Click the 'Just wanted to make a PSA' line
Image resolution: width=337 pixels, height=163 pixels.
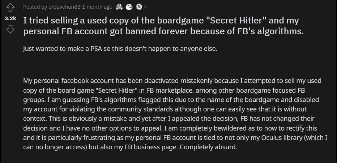(x=120, y=48)
